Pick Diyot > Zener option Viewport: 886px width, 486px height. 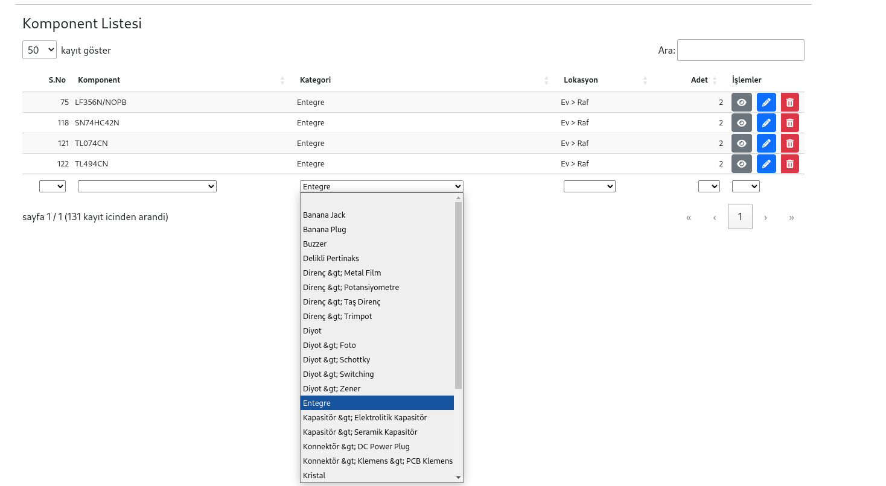pos(377,389)
